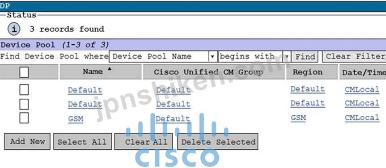Open the CMLocal link in GSM row
This screenshot has width=386, height=168.
pyautogui.click(x=362, y=118)
